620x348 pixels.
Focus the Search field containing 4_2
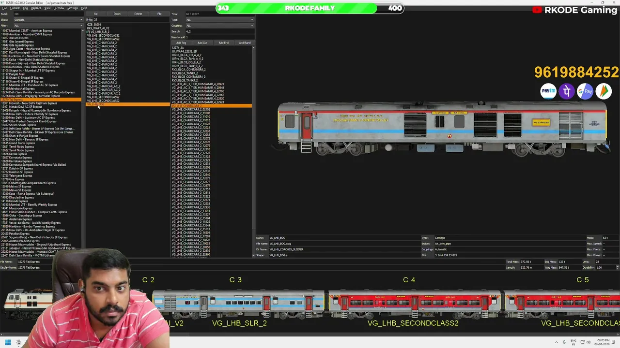point(219,31)
